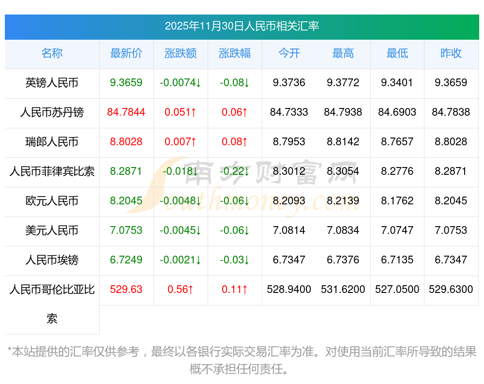Click the red 84.7844 latest price
The height and width of the screenshot is (384, 484).
click(126, 112)
